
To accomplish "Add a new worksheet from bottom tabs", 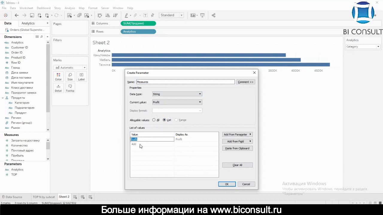I will tap(75, 197).
